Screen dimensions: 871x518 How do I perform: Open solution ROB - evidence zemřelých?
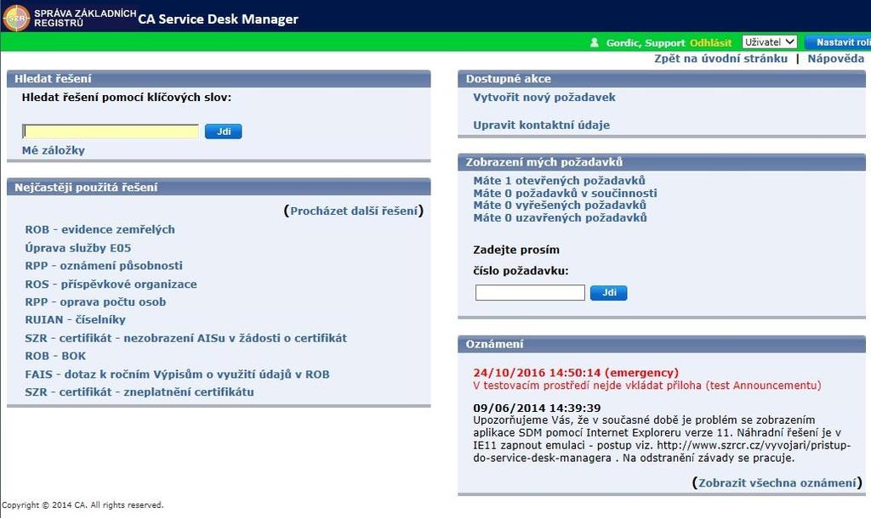point(100,229)
